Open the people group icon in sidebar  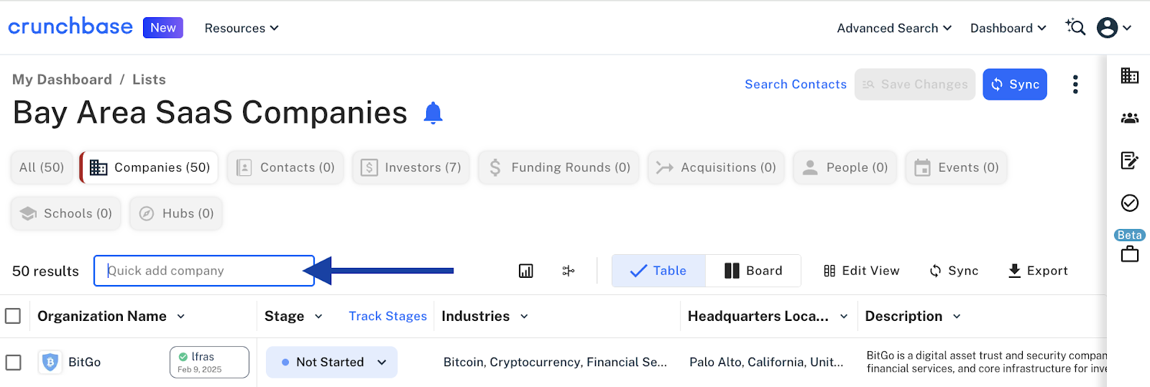pos(1129,118)
